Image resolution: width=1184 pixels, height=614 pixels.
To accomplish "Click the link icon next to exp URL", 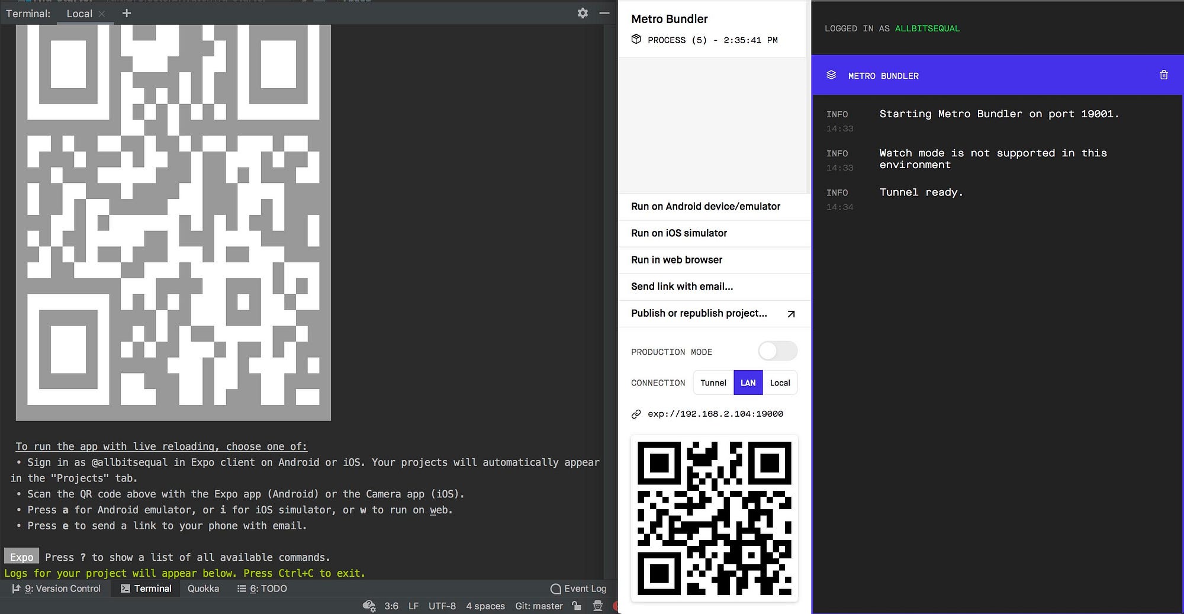I will [x=636, y=414].
